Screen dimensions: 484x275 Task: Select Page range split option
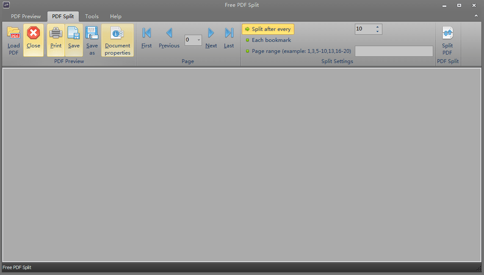(x=298, y=51)
